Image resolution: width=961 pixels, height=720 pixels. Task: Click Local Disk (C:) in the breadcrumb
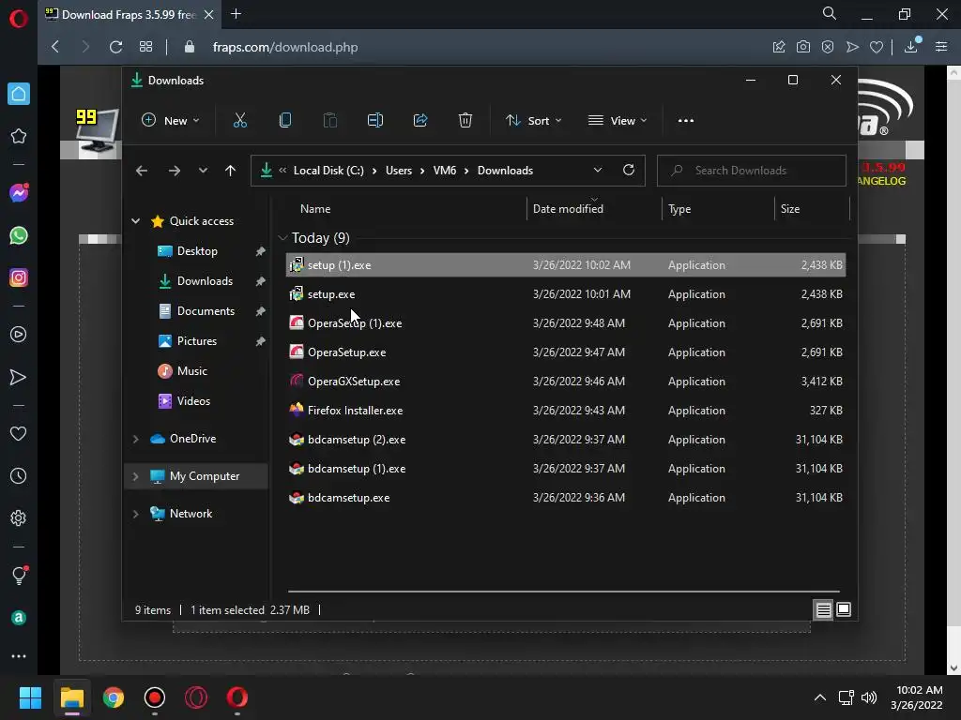pyautogui.click(x=328, y=171)
